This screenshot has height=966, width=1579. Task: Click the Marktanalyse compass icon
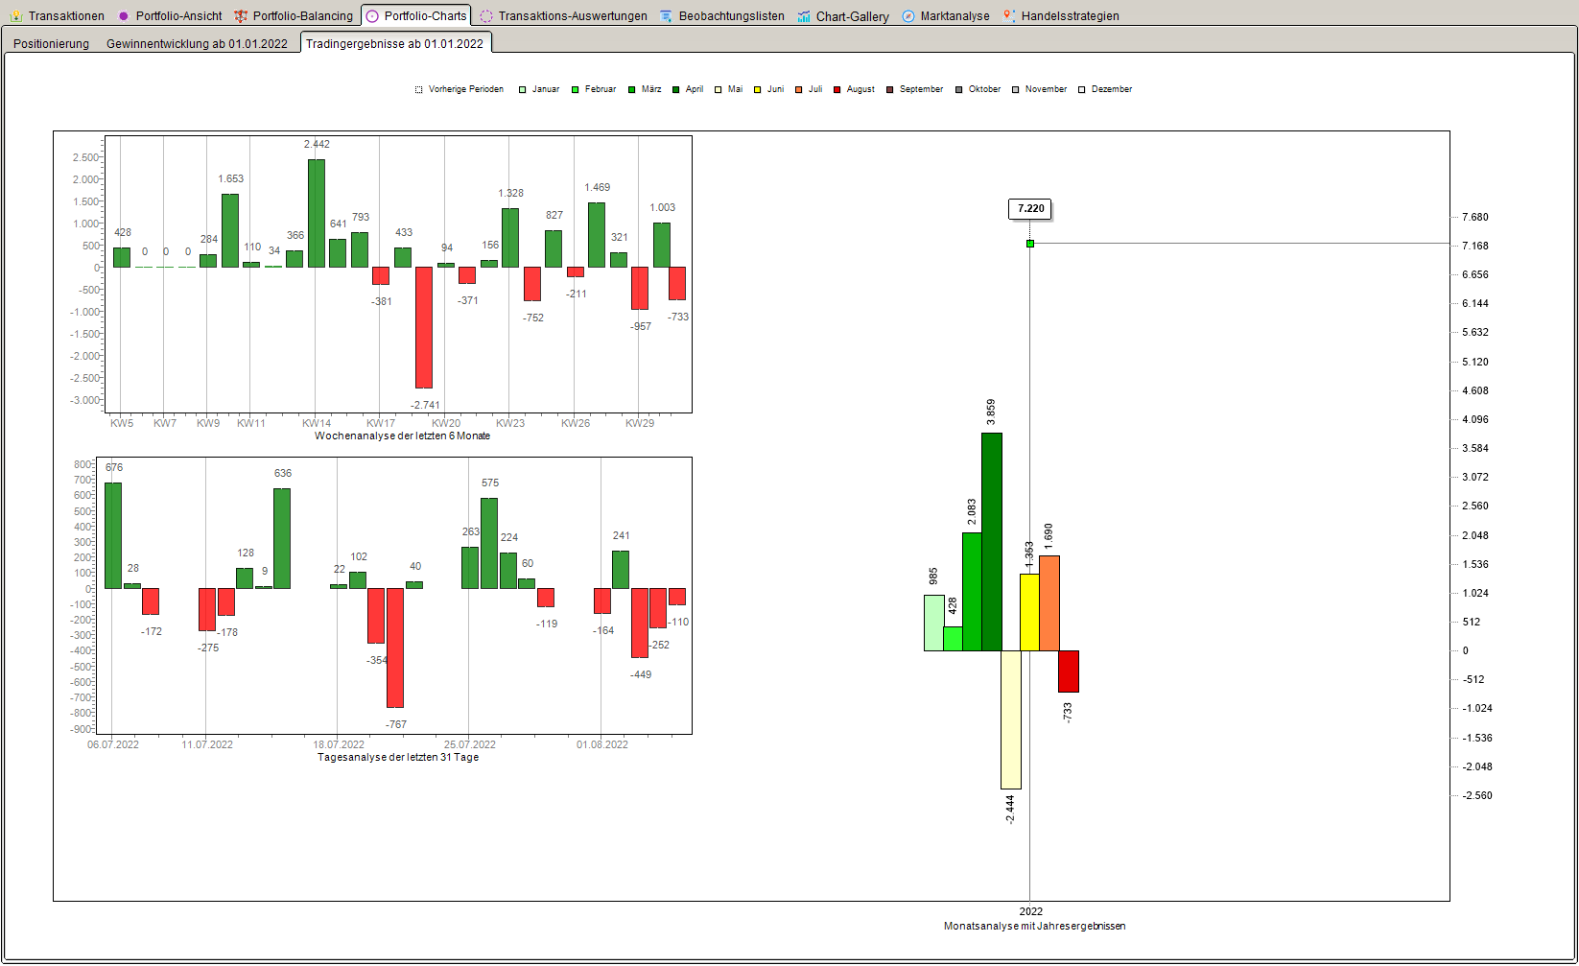[908, 16]
